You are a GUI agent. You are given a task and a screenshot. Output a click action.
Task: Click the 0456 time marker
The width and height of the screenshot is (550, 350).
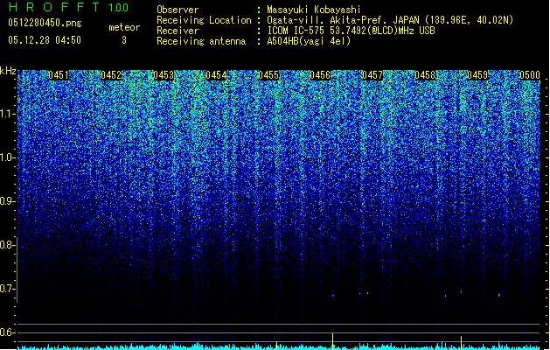[320, 75]
